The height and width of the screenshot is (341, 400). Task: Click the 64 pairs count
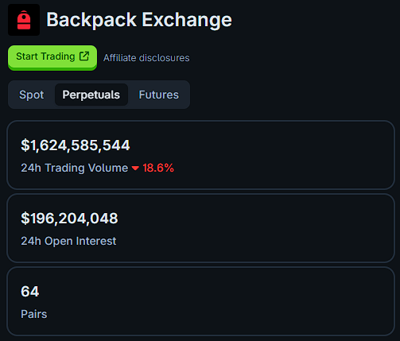click(x=30, y=292)
